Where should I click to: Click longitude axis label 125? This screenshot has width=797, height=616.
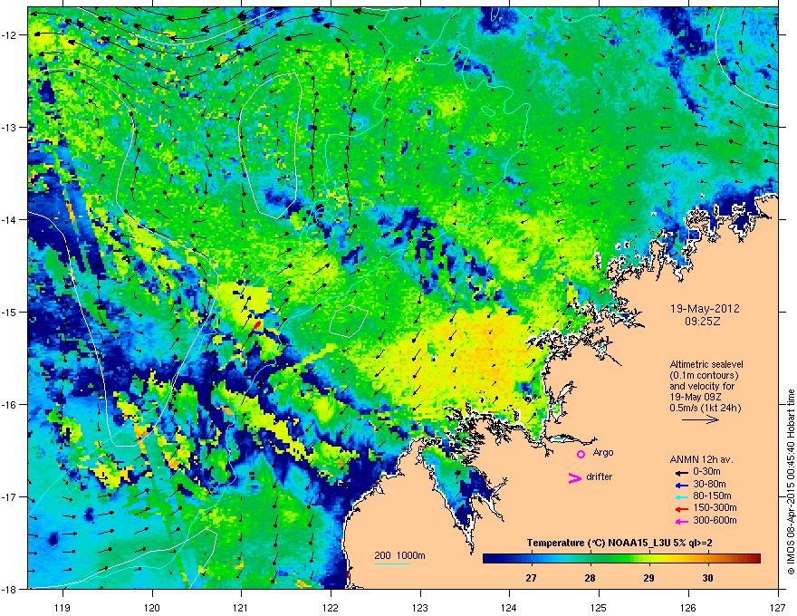[599, 607]
